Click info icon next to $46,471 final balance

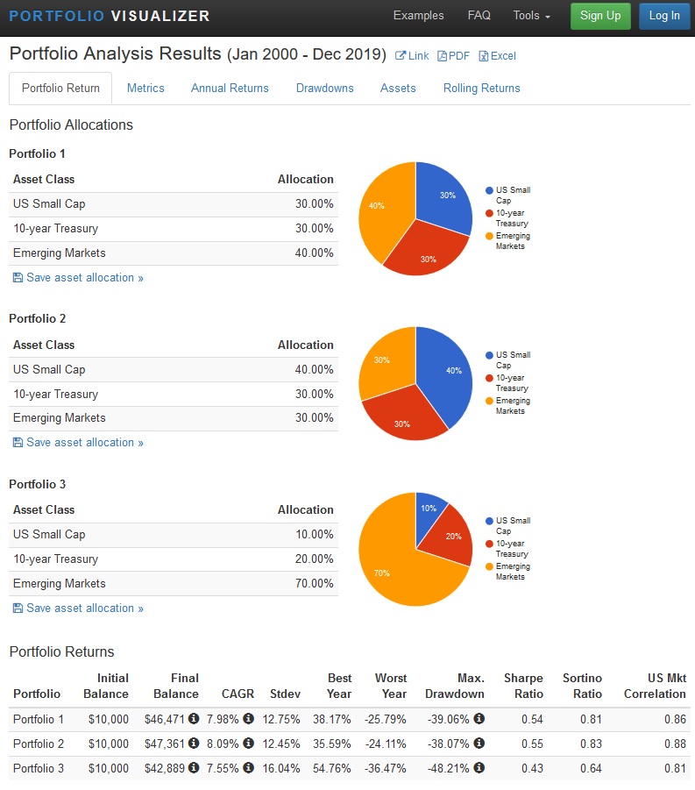pos(194,718)
